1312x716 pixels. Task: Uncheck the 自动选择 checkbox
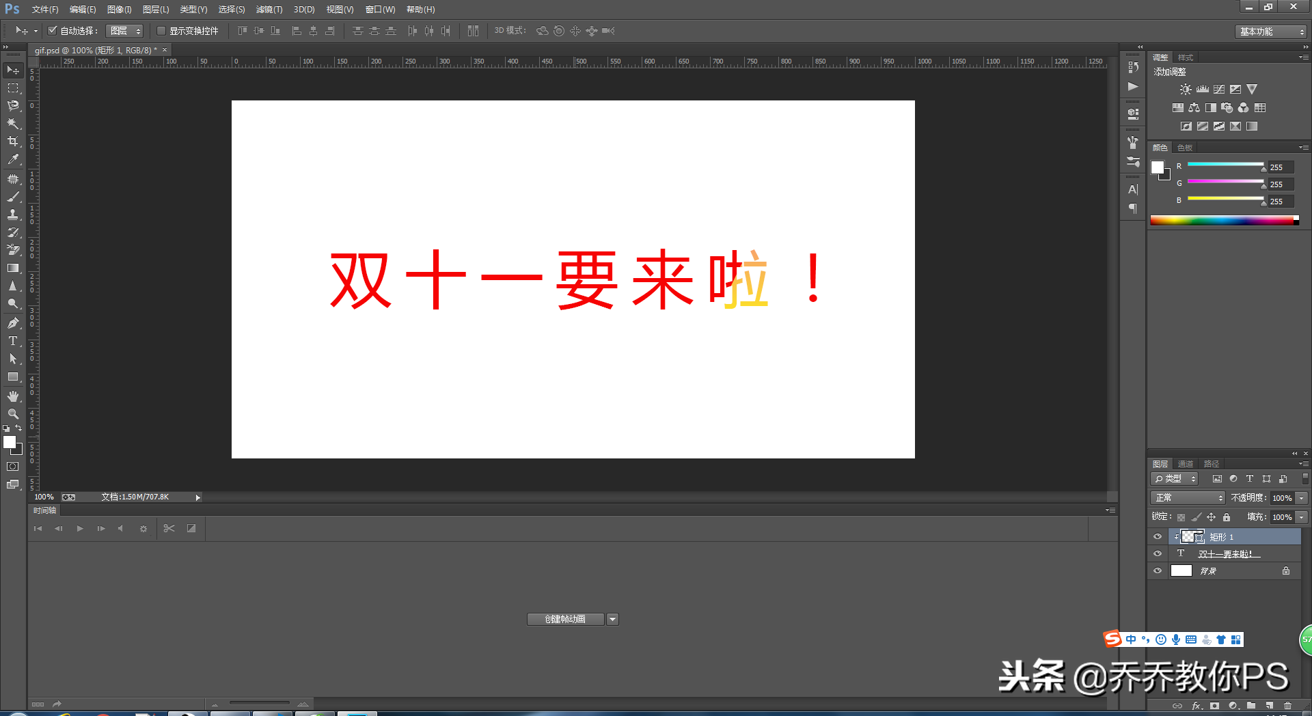[53, 31]
